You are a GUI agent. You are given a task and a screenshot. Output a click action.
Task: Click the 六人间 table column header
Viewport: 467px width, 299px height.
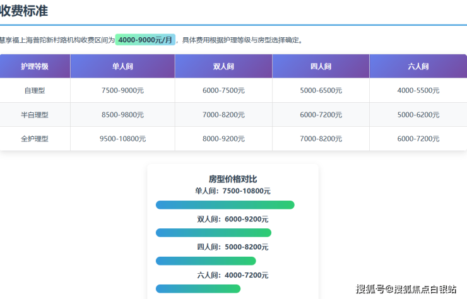coord(418,66)
